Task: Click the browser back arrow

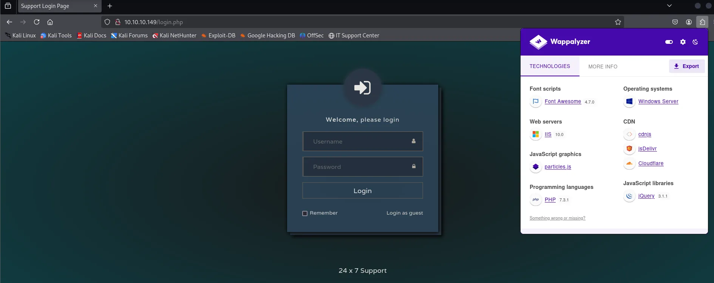Action: (x=9, y=22)
